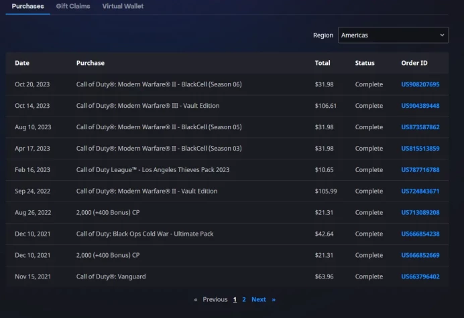Click the Feb 16, 2023 date cell

(32, 170)
